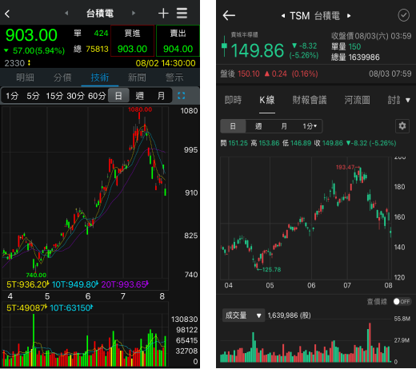416x369 pixels.
Task: Open the 即時 tab
Action: click(x=233, y=100)
